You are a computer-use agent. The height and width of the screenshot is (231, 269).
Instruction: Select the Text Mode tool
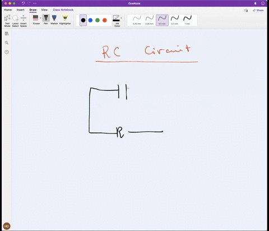pos(7,21)
